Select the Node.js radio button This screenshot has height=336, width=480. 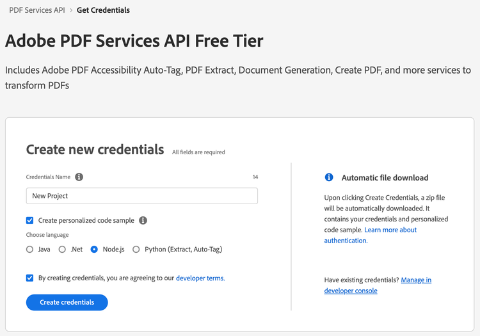(94, 250)
